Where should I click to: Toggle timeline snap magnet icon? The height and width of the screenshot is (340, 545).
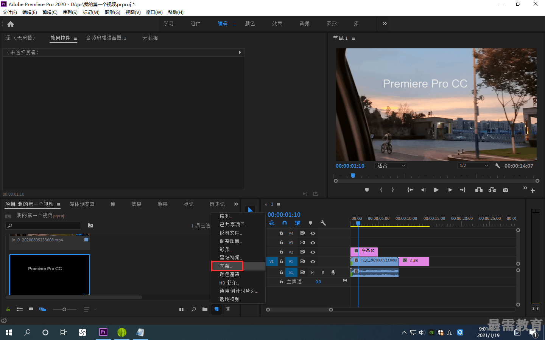click(285, 223)
